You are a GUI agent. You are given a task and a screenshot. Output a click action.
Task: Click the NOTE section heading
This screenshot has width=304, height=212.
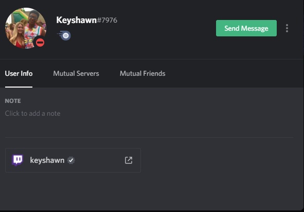[x=13, y=101]
